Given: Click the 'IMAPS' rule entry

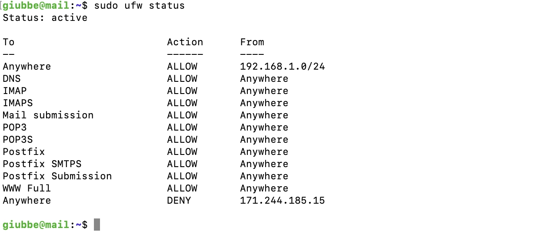Looking at the screenshot, I should pos(18,103).
